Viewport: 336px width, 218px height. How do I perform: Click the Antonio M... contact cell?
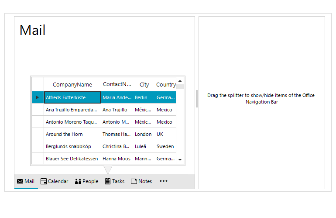pos(117,122)
